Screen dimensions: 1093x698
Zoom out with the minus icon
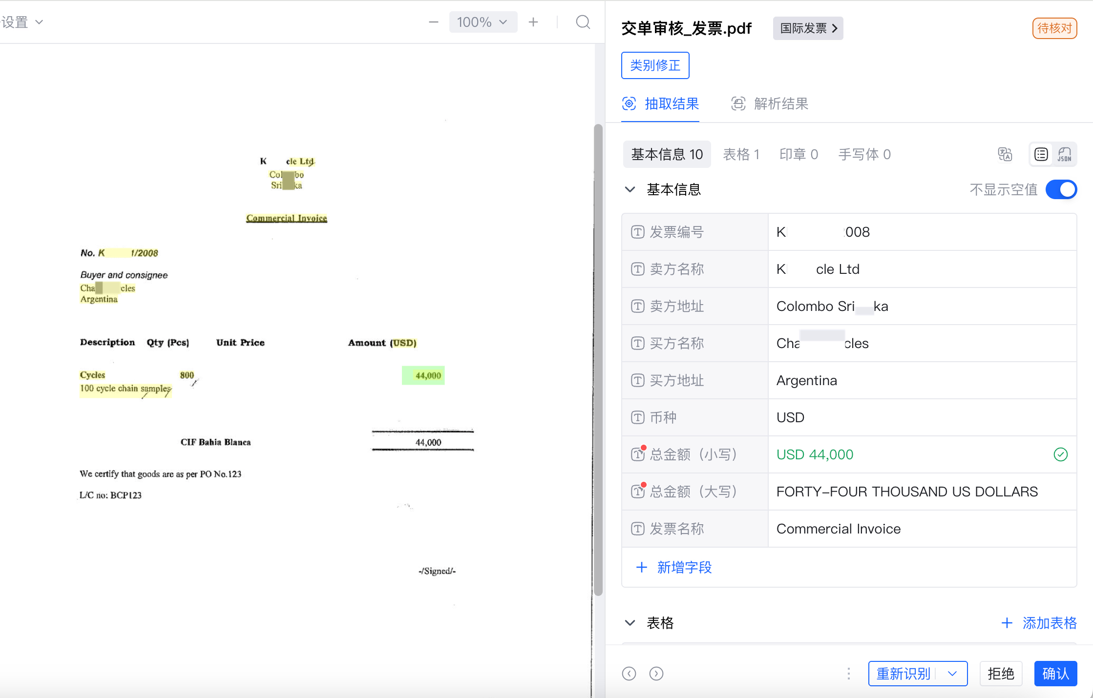pyautogui.click(x=433, y=22)
